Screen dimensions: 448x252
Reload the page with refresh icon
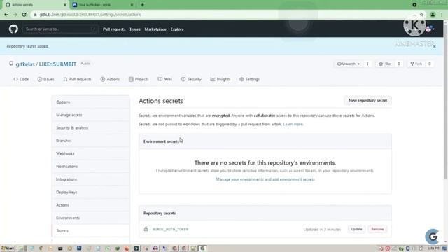point(24,15)
